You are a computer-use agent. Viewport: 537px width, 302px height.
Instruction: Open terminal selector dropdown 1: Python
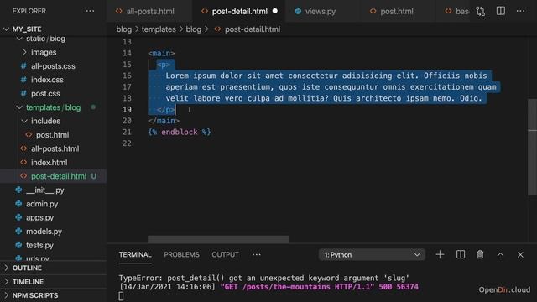(x=372, y=255)
